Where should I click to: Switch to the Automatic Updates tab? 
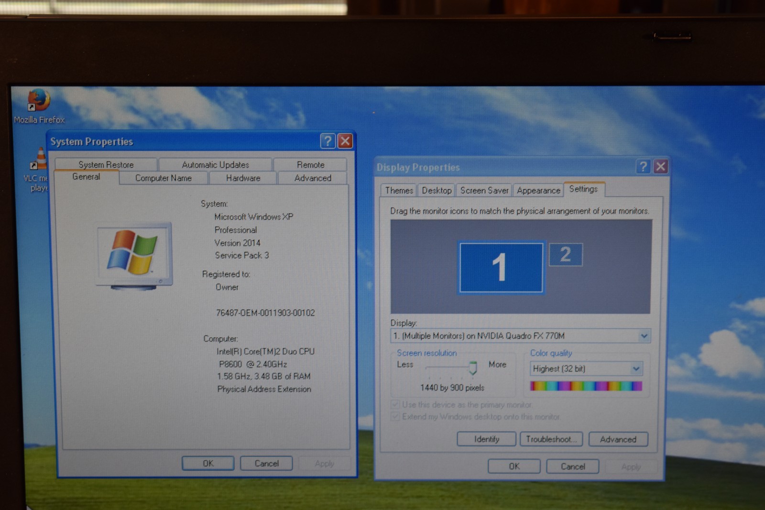tap(215, 164)
